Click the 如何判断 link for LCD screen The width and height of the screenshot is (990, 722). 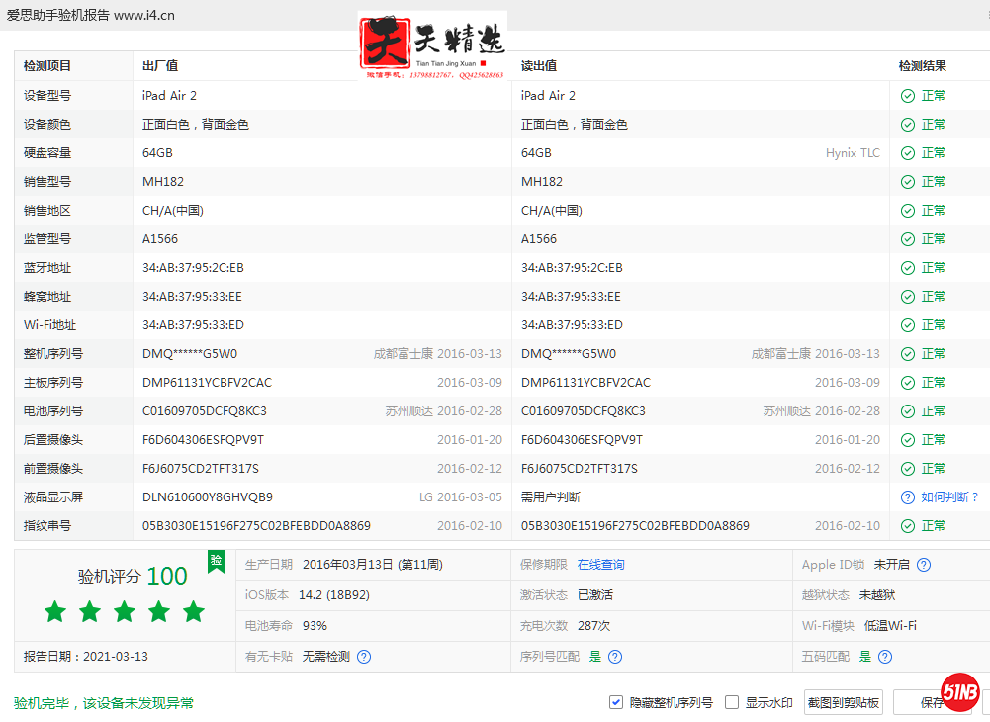(948, 497)
